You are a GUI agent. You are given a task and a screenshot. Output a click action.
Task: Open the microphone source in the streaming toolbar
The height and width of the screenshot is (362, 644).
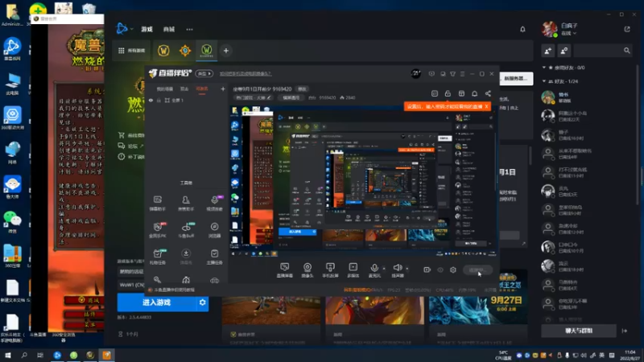[x=374, y=270]
